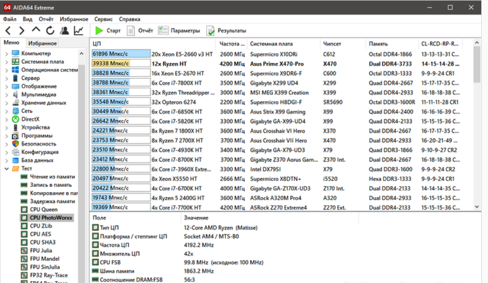Image resolution: width=488 pixels, height=283 pixels.
Task: Go up one level with the up arrow
Action: (x=36, y=30)
